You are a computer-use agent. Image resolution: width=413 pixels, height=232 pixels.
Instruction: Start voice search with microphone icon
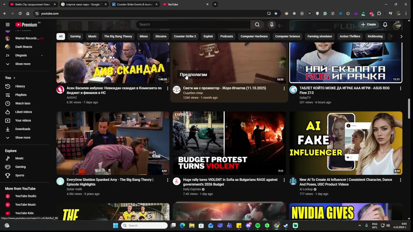pos(272,24)
